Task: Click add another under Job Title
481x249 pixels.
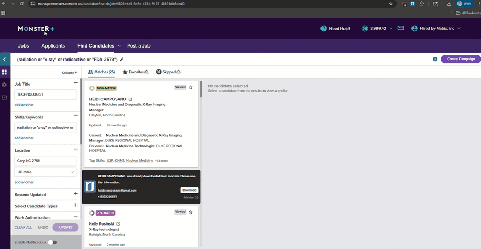Action: pyautogui.click(x=24, y=105)
